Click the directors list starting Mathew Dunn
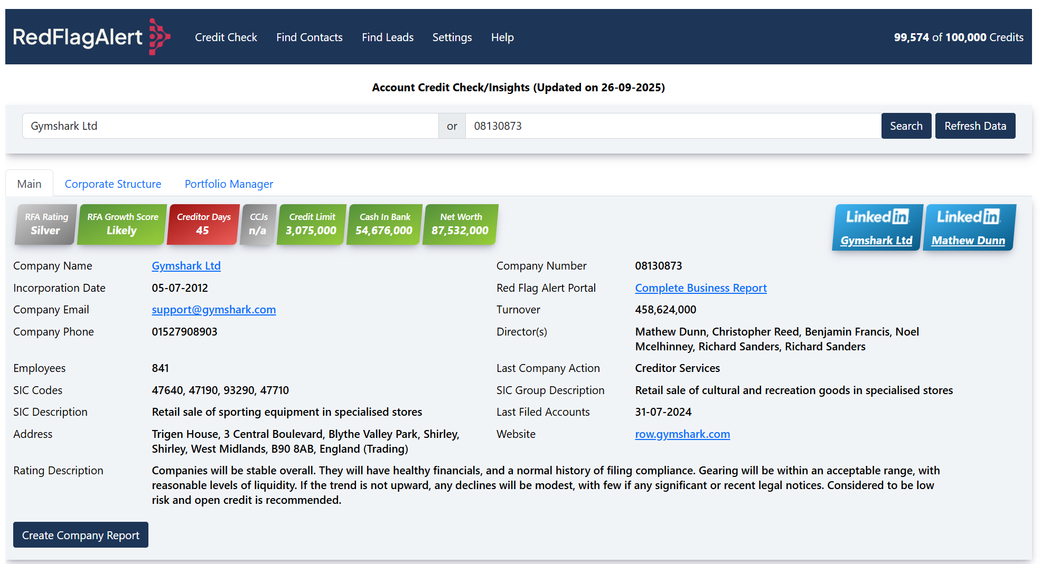 (x=777, y=339)
